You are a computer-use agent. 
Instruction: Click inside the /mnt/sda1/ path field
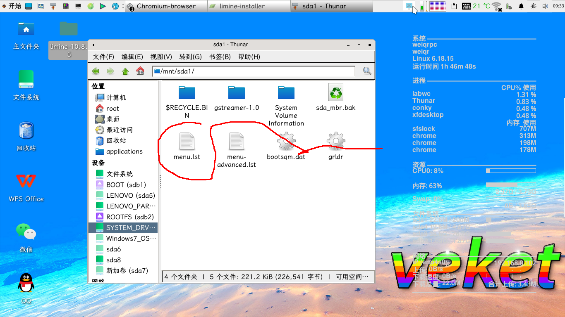click(x=248, y=71)
